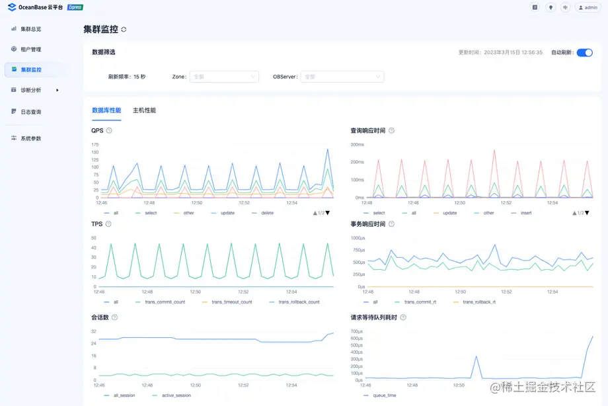Switch to 主机性能 tab
The image size is (608, 406).
click(x=144, y=110)
